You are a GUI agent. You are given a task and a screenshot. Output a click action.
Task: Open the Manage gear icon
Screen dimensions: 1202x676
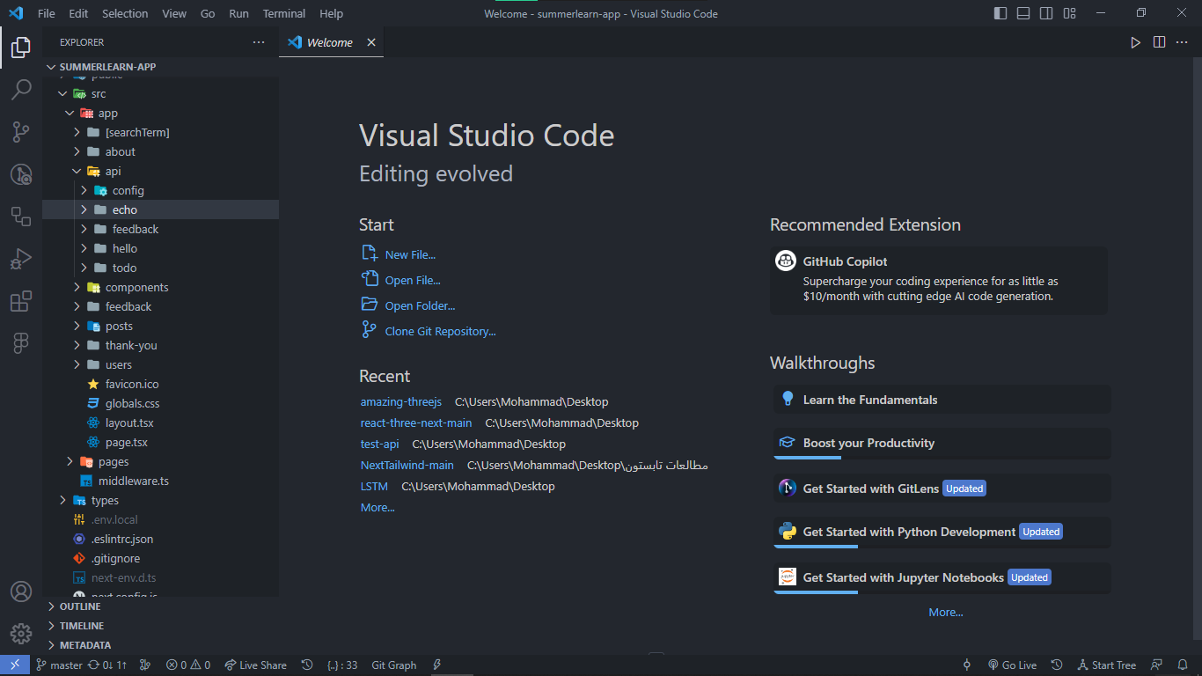click(21, 633)
